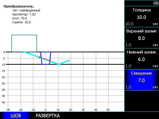This screenshot has width=159, height=119.
Task: Click the blue weld seam shape
Action: pyautogui.click(x=46, y=58)
